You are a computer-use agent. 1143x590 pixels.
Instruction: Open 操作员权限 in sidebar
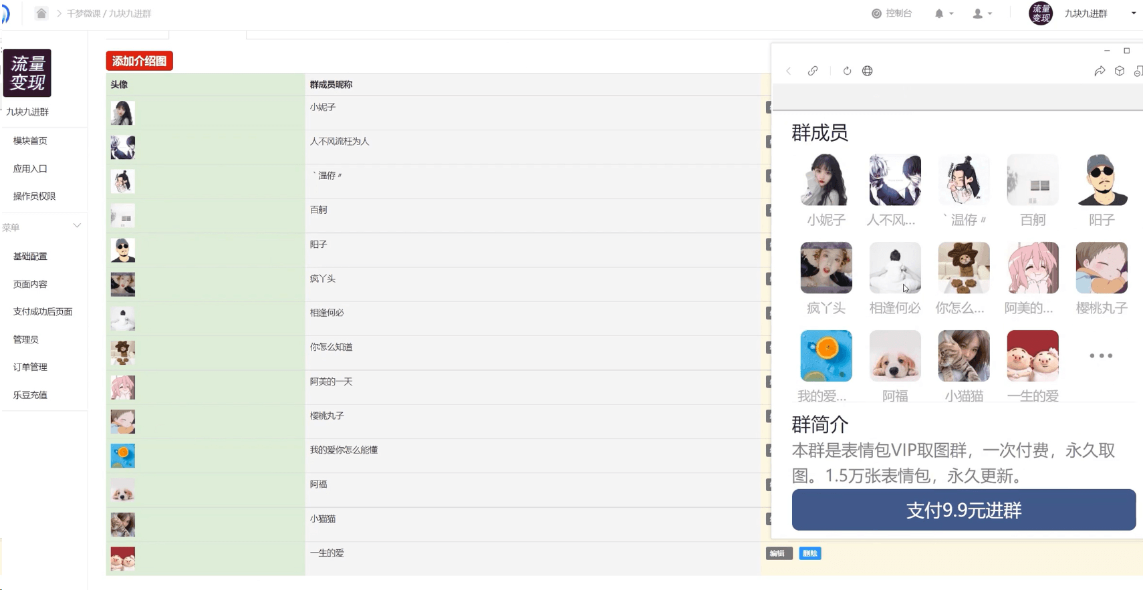click(x=34, y=196)
